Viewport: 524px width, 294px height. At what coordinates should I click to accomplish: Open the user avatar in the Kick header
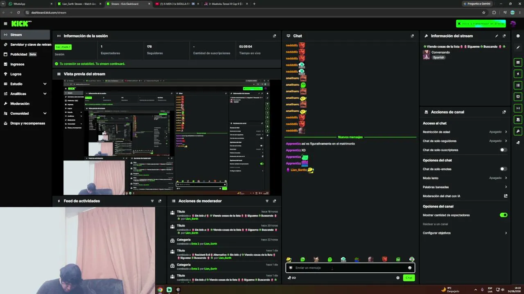coord(513,24)
